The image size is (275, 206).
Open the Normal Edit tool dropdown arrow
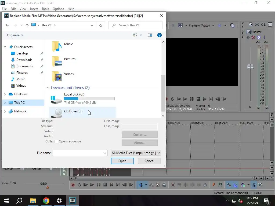tap(146, 185)
